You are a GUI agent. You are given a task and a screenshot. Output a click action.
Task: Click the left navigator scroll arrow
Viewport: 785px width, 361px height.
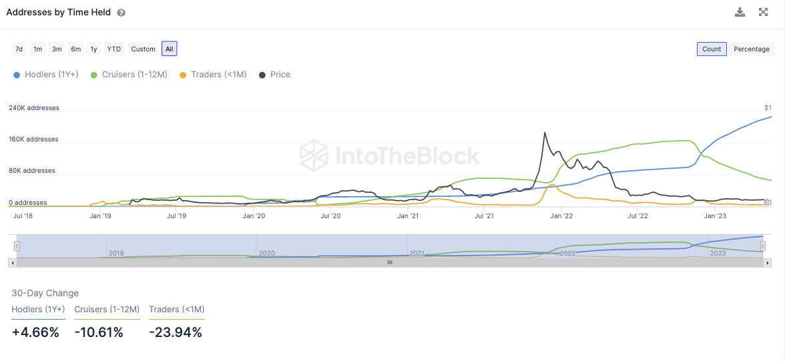pyautogui.click(x=11, y=262)
